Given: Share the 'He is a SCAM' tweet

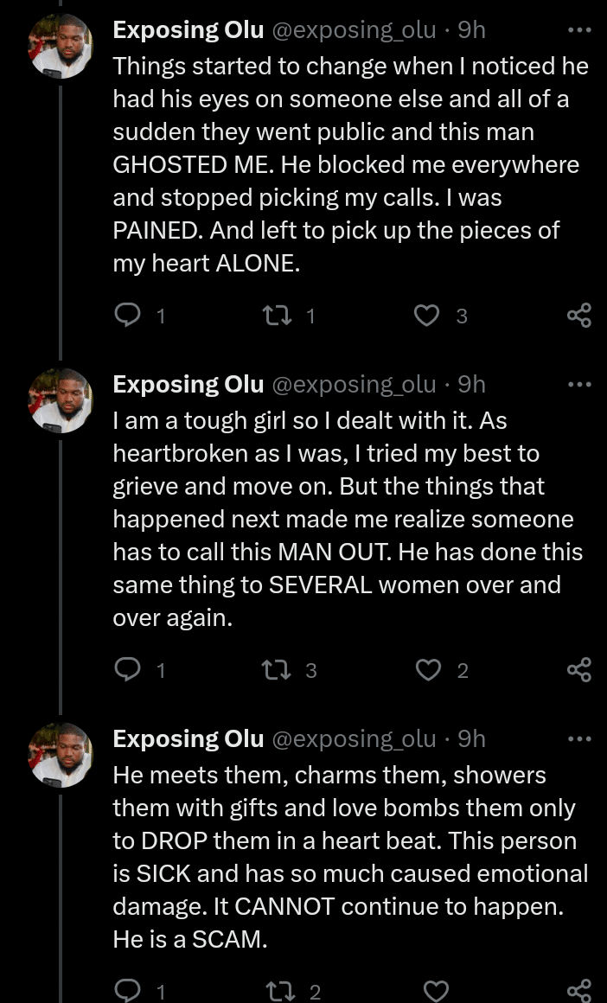Looking at the screenshot, I should point(578,991).
